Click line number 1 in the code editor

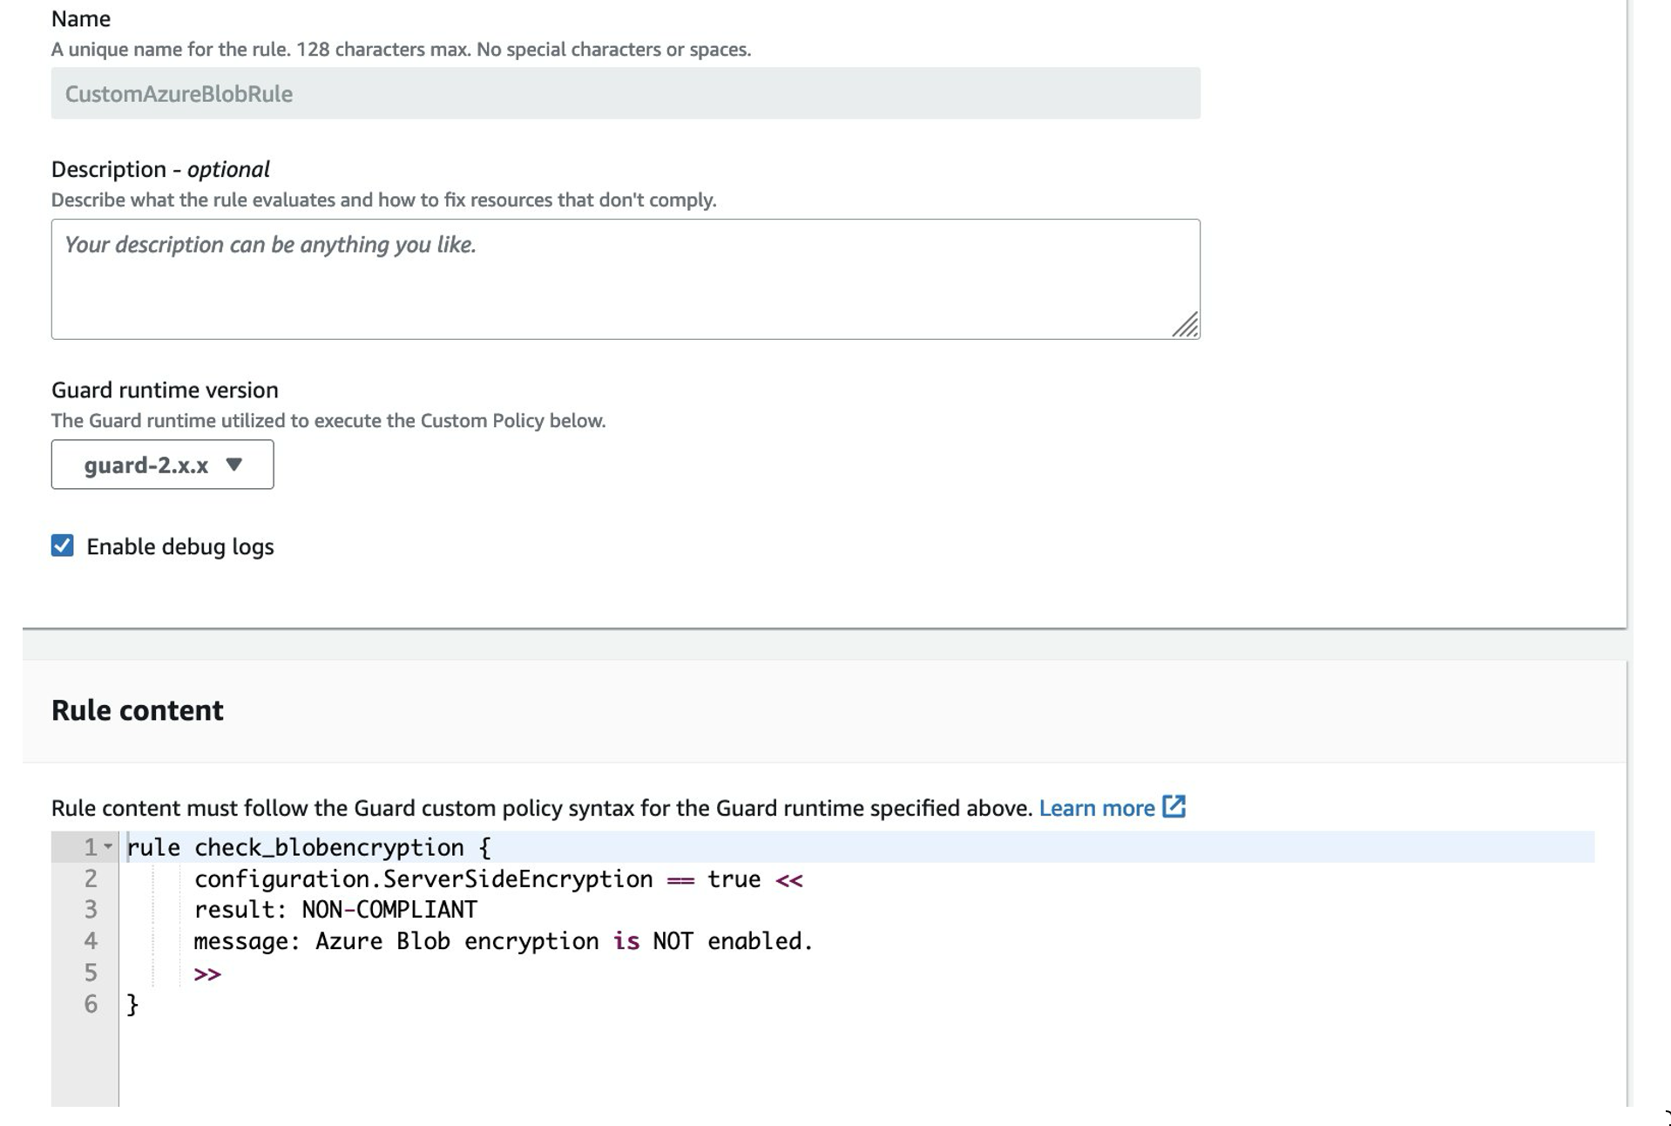click(90, 846)
